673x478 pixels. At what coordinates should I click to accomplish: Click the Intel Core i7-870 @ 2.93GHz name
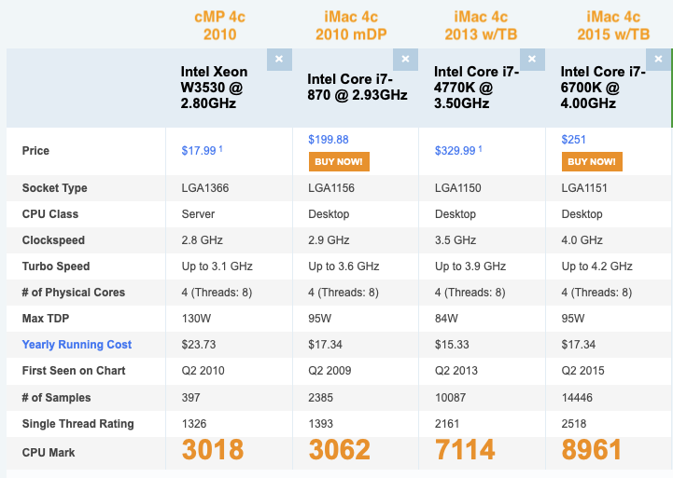tap(358, 87)
